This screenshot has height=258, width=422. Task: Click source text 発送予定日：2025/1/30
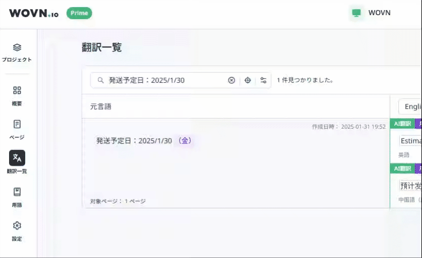tap(134, 141)
